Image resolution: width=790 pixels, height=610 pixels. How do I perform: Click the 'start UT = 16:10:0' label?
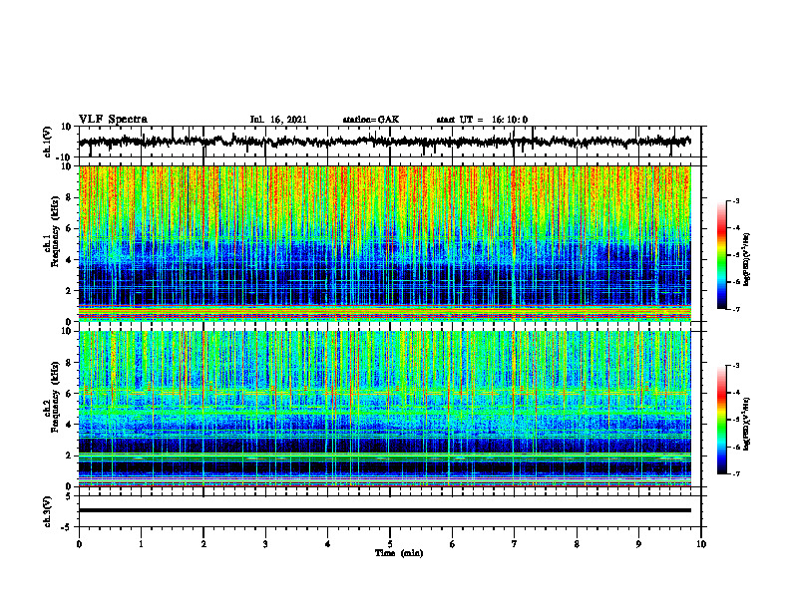482,120
